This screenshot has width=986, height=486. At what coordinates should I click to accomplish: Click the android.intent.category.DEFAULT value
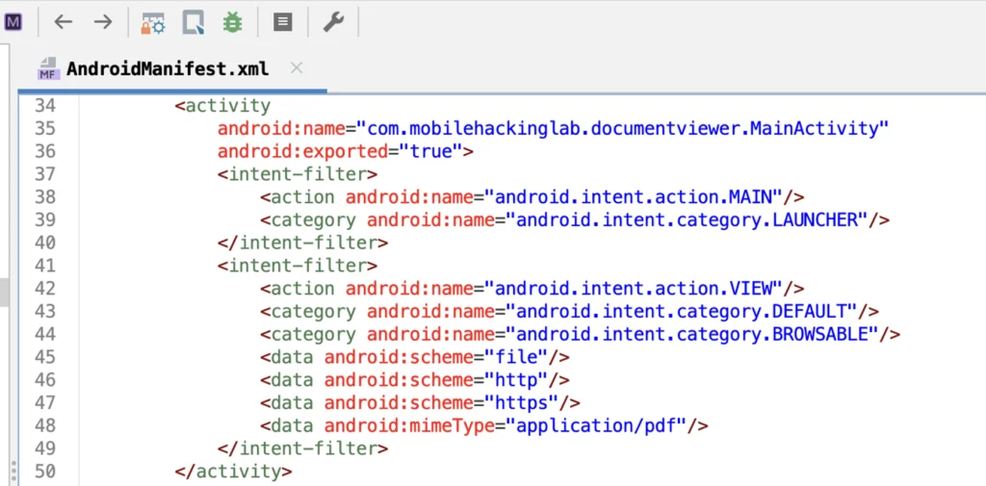point(681,311)
